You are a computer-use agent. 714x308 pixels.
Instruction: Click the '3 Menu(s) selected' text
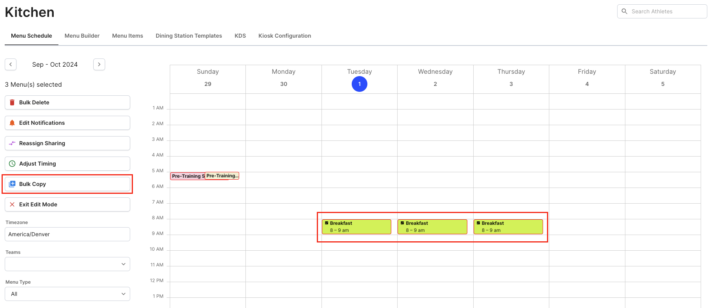[x=33, y=84]
